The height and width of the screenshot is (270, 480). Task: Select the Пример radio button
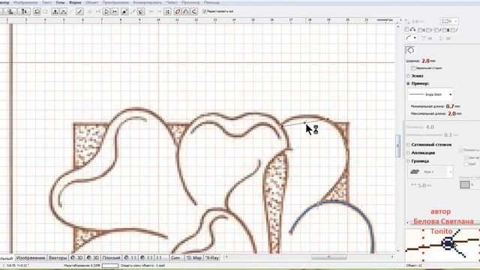click(408, 83)
